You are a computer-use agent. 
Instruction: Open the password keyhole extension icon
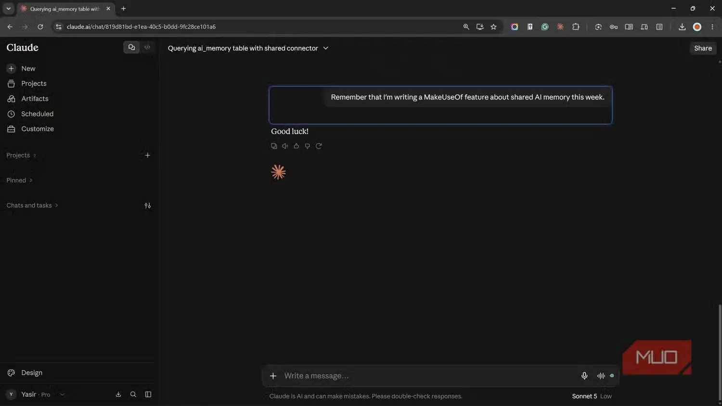[530, 27]
